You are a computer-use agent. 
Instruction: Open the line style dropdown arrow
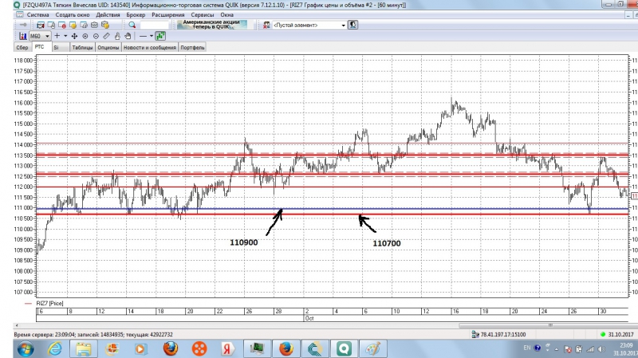(151, 36)
